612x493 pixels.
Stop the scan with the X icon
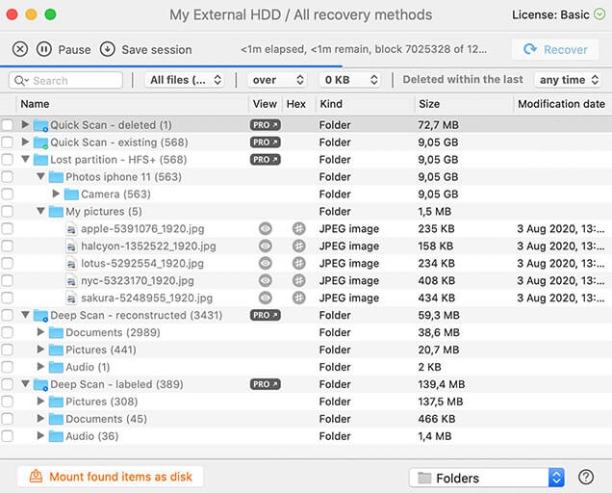click(x=20, y=50)
